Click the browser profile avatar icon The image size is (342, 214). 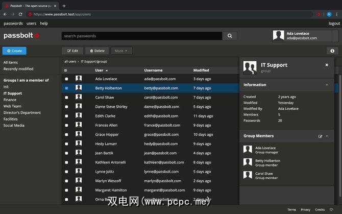pos(329,14)
